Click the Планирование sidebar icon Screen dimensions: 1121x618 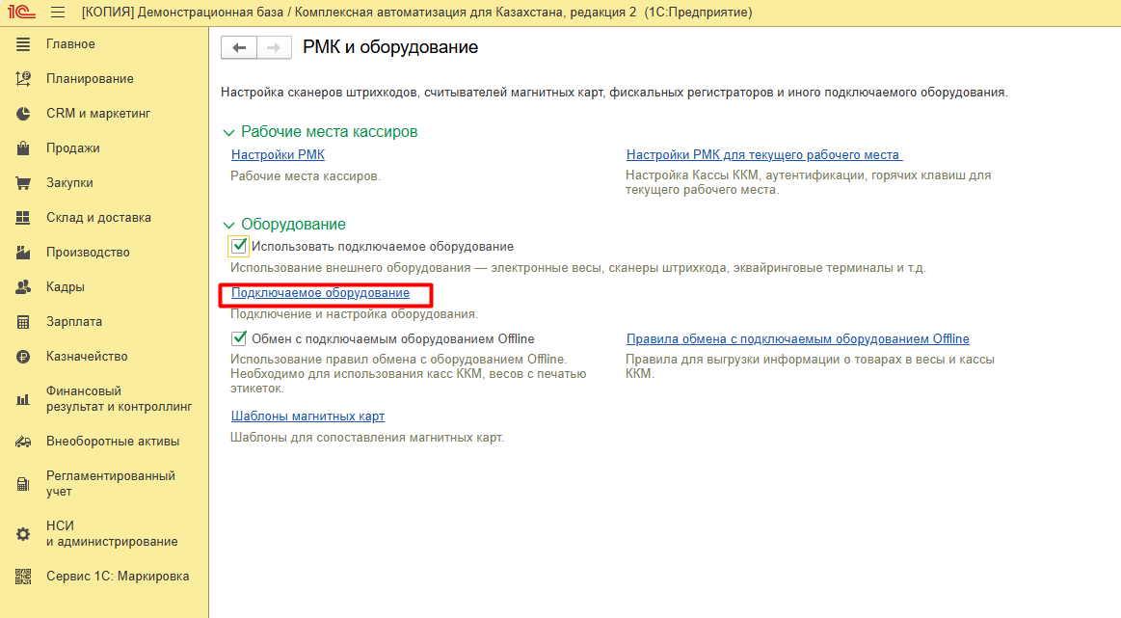(24, 79)
